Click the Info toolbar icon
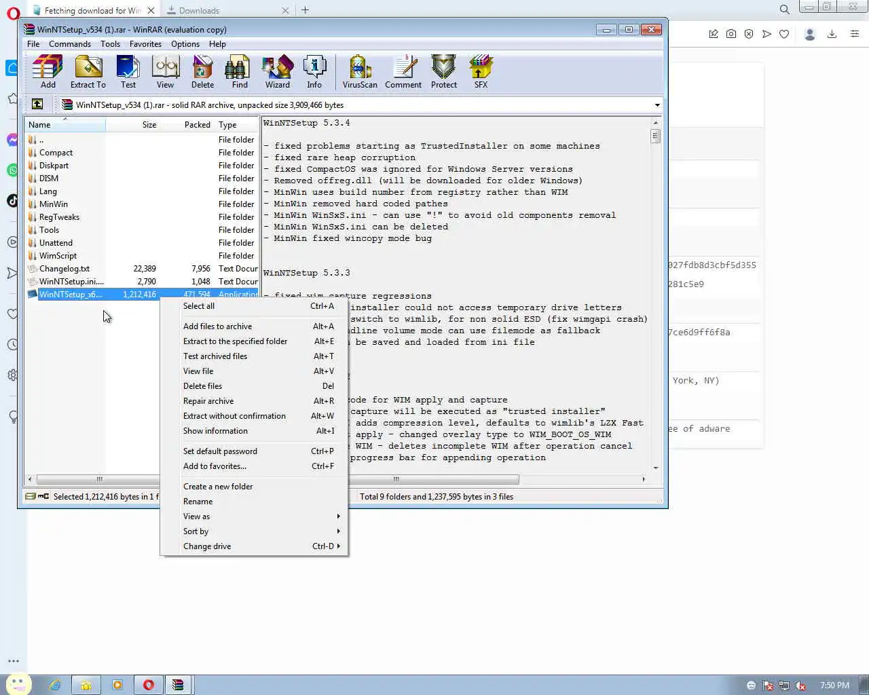The image size is (869, 695). [x=314, y=72]
